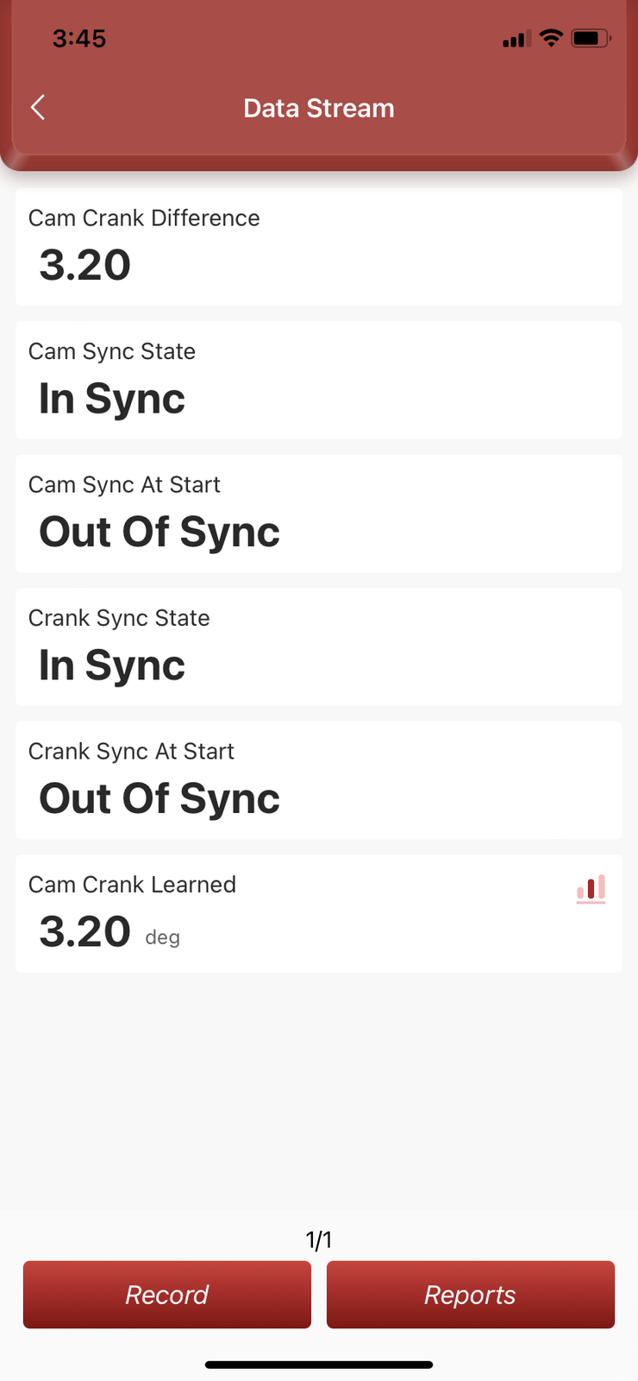Tap the cellular signal strength icon
Screen dimensions: 638x1381
[516, 39]
